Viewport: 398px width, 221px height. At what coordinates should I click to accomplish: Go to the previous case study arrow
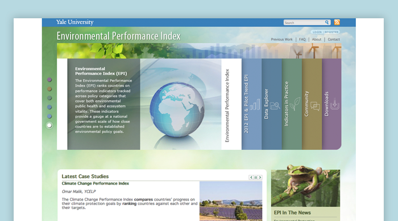click(251, 178)
